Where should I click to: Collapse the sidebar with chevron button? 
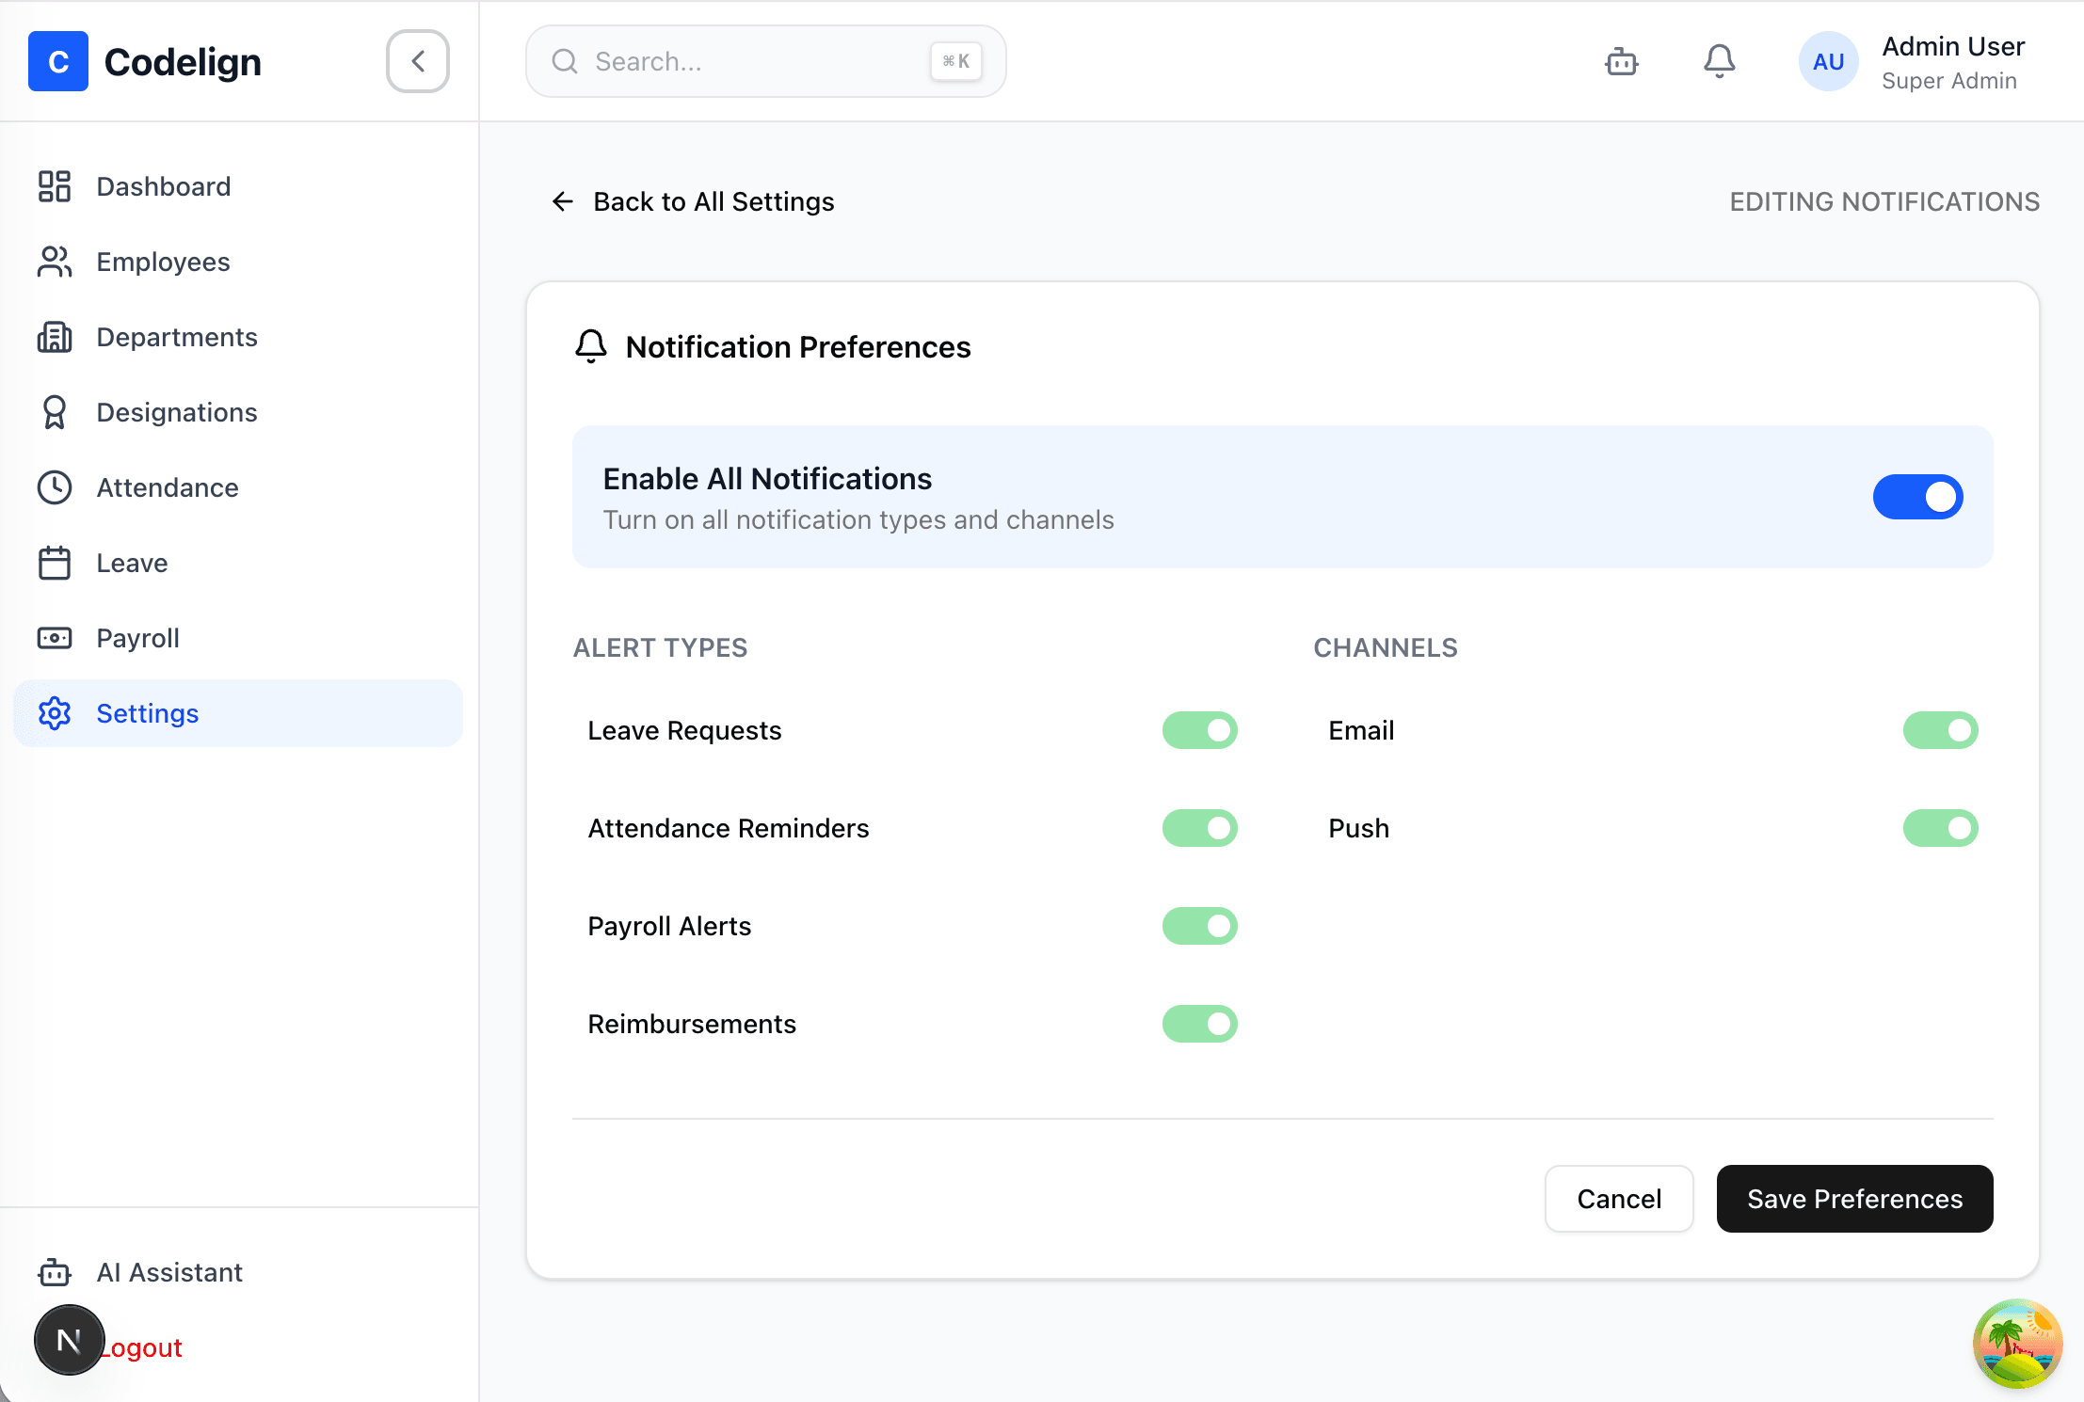pyautogui.click(x=418, y=61)
